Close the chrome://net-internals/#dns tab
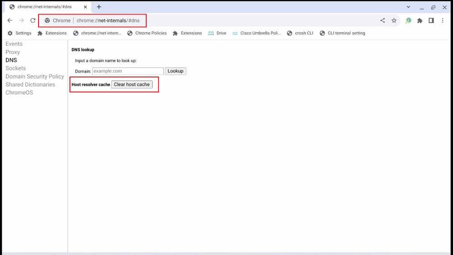The image size is (453, 255). 85,7
